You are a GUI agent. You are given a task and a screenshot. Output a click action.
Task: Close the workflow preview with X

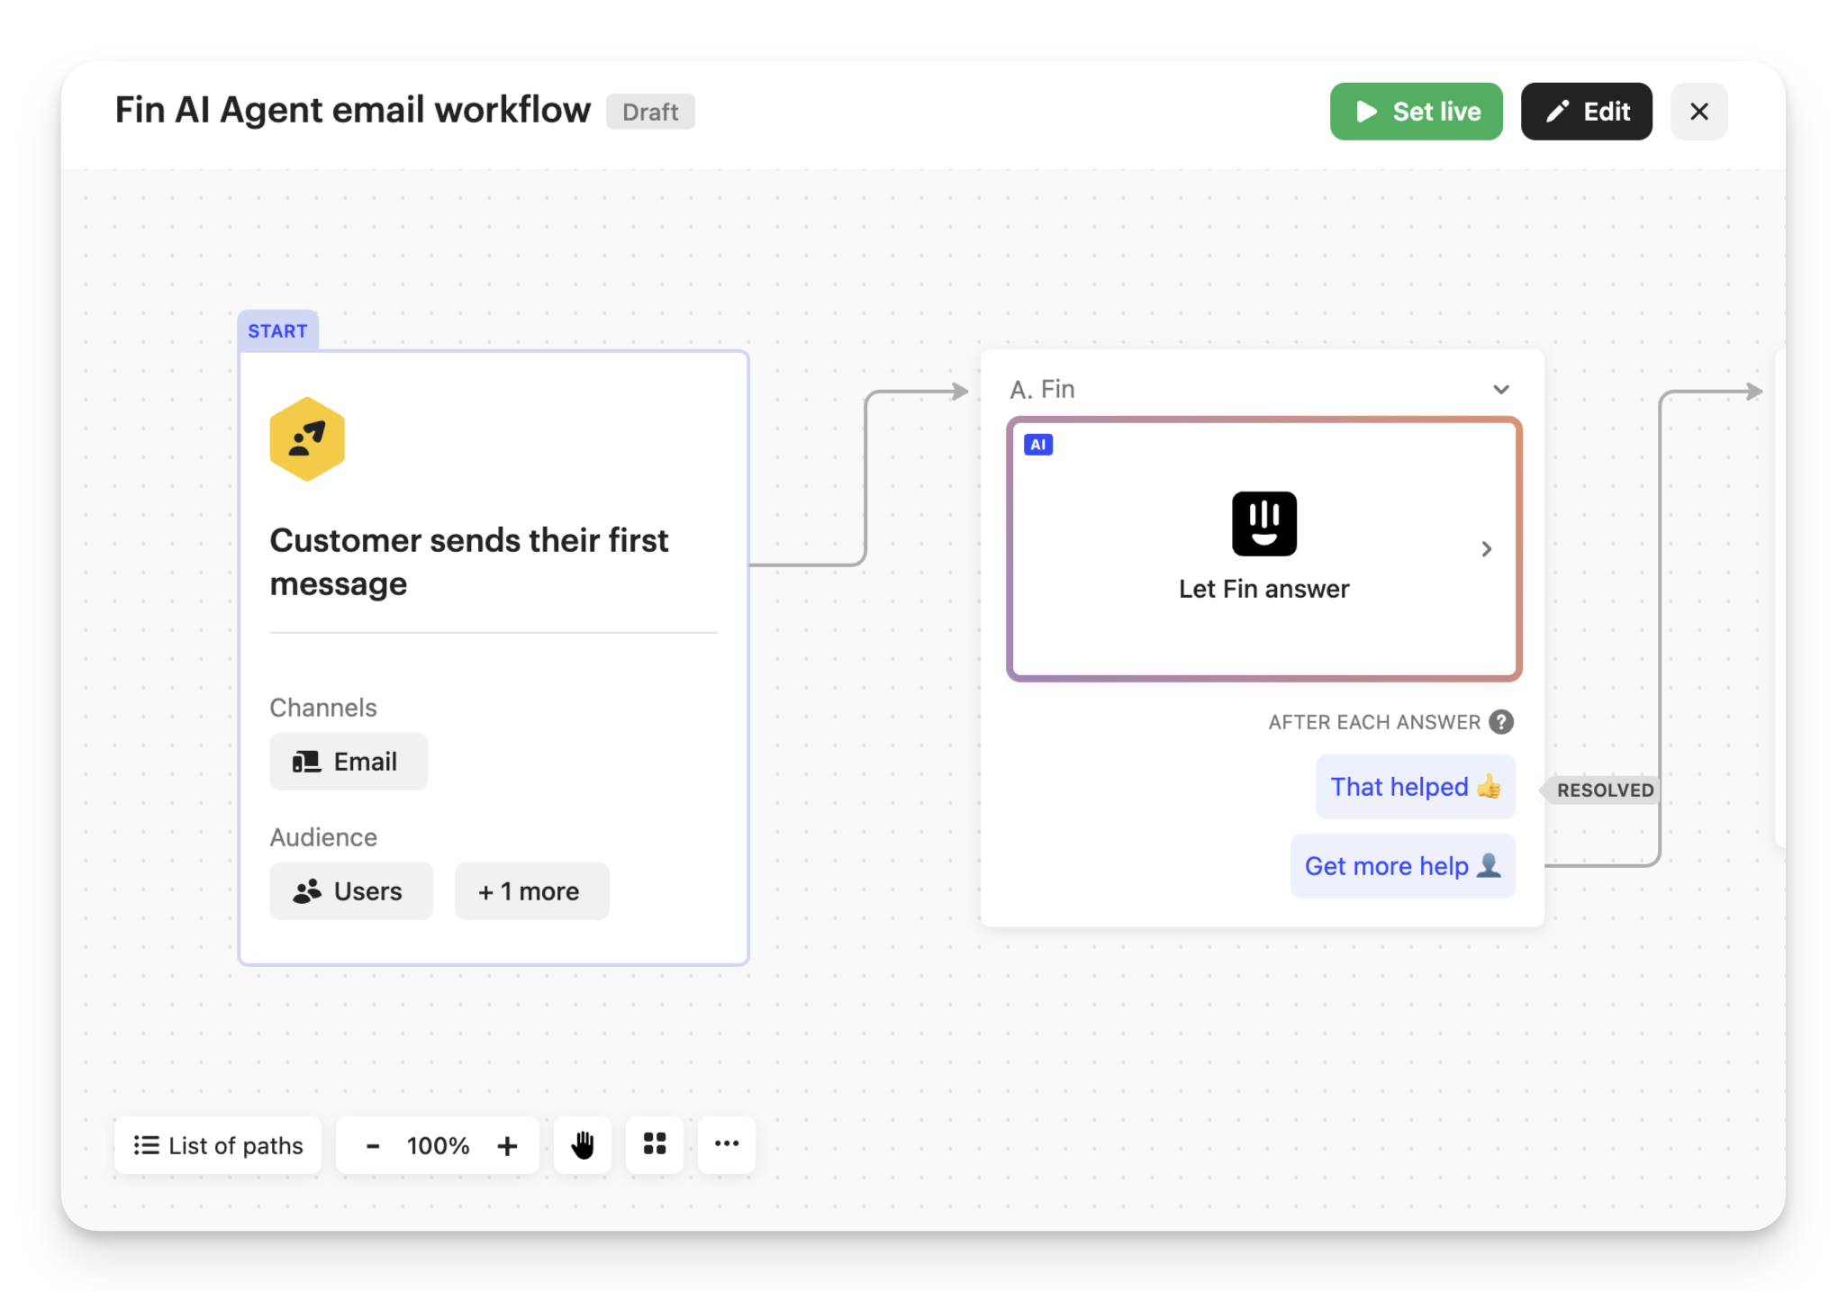pos(1698,112)
